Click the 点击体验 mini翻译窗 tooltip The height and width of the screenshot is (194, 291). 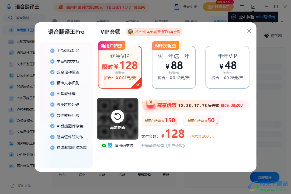(x=253, y=17)
